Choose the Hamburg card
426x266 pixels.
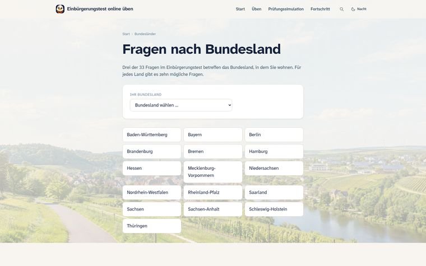274,151
